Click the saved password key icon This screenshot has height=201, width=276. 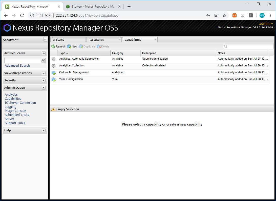pyautogui.click(x=208, y=15)
